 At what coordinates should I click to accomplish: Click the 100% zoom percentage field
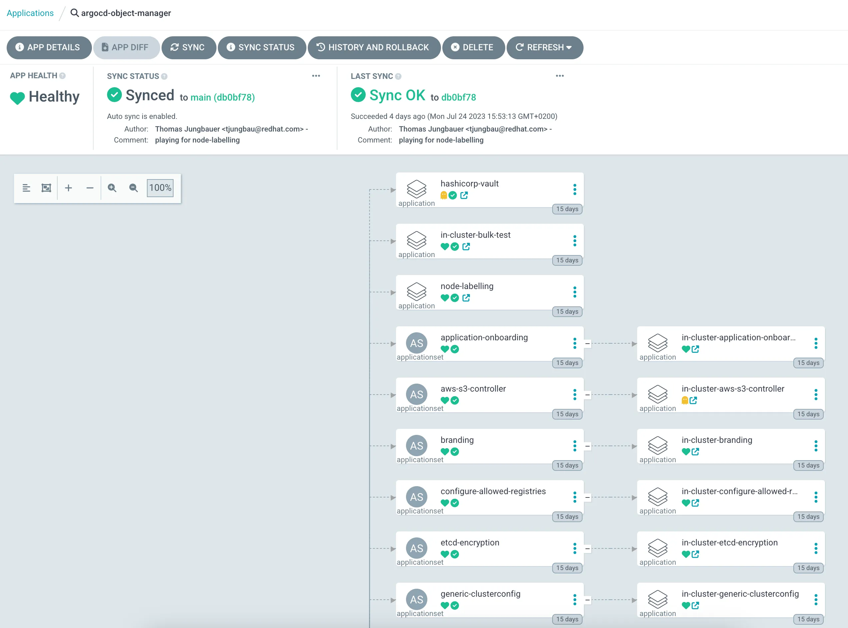(x=160, y=187)
